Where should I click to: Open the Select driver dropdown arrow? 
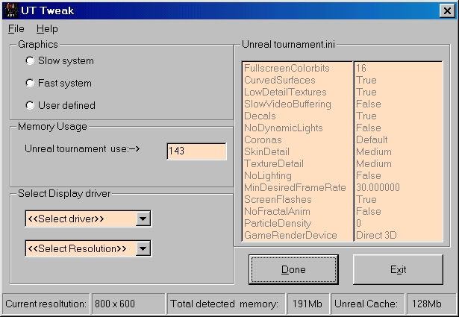point(143,219)
